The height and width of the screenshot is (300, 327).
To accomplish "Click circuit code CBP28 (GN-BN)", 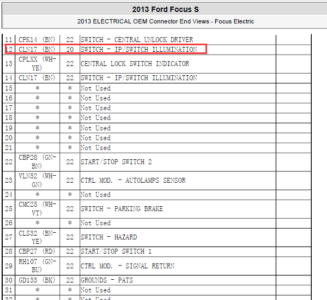I will [x=37, y=162].
